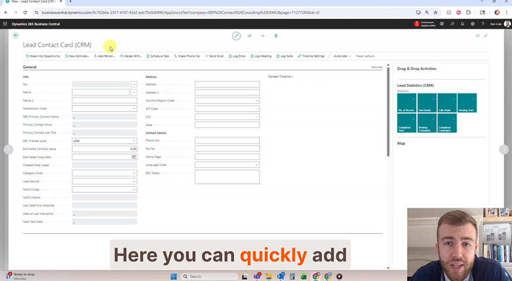This screenshot has width=512, height=281.
Task: Click New Estimate action
Action: 77,56
